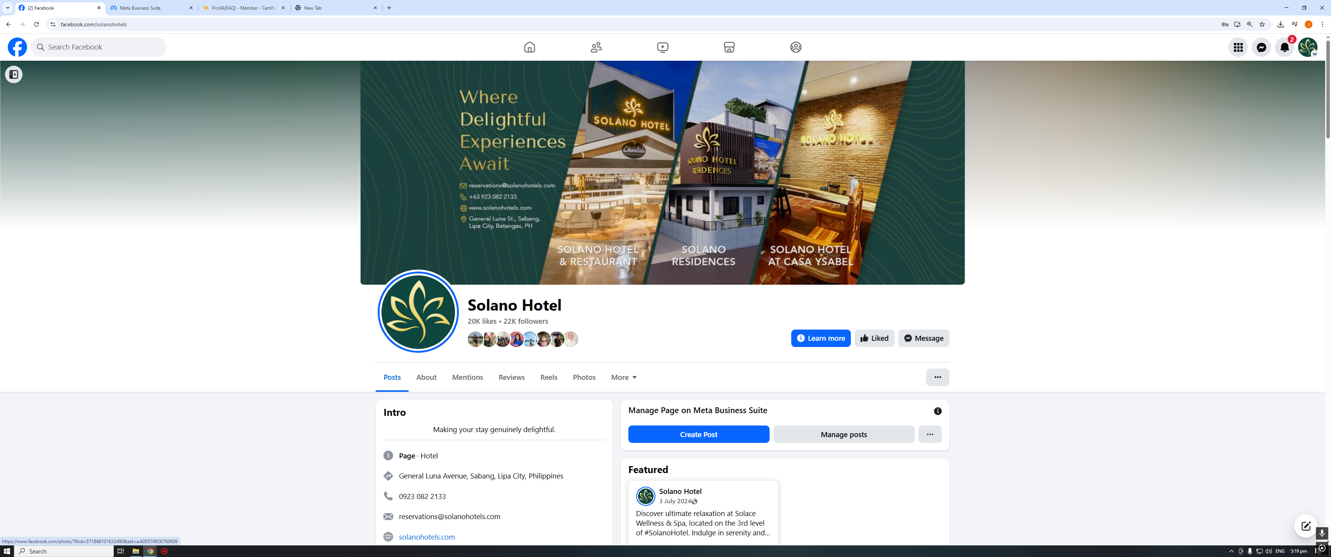Switch to the About tab
Screen dimensions: 1331x557
click(426, 377)
